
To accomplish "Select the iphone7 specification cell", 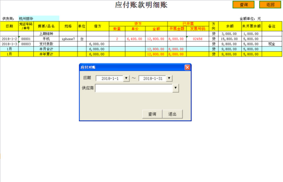I will [69, 39].
